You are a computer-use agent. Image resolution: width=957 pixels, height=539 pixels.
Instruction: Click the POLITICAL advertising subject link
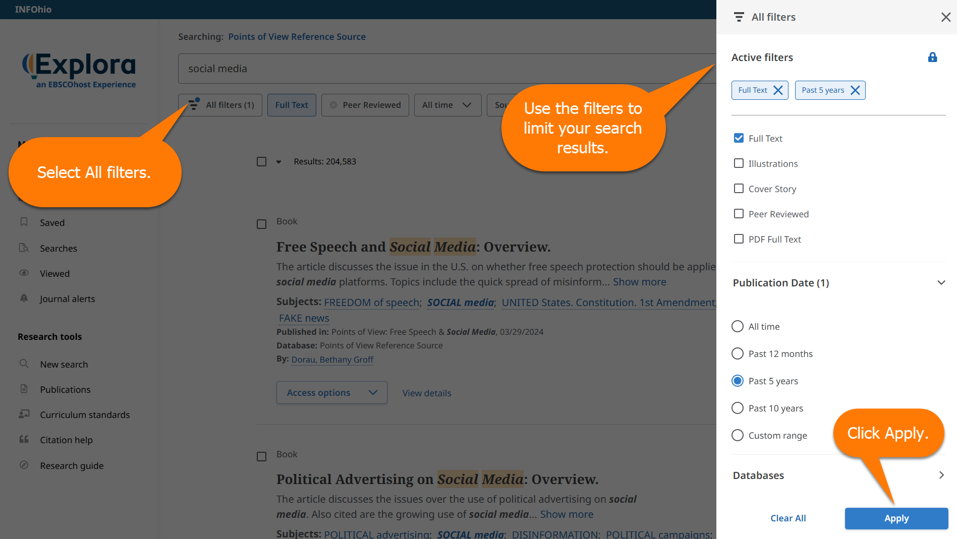pos(377,534)
